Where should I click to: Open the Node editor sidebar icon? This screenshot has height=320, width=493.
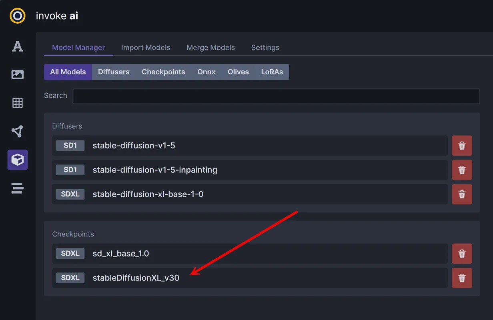[17, 131]
